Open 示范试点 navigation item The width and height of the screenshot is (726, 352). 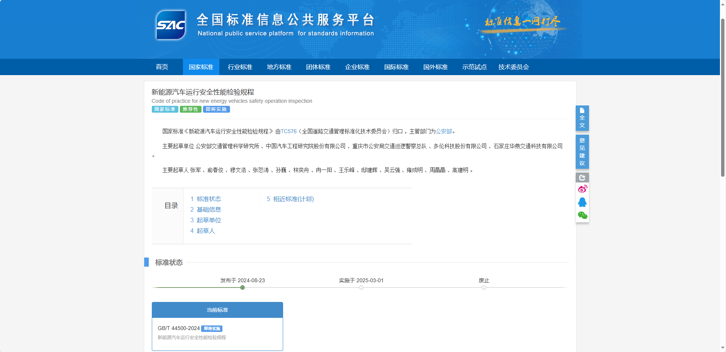click(475, 67)
